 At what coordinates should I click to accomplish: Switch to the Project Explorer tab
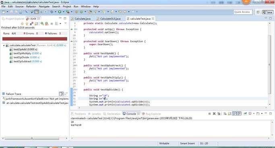click(13, 18)
